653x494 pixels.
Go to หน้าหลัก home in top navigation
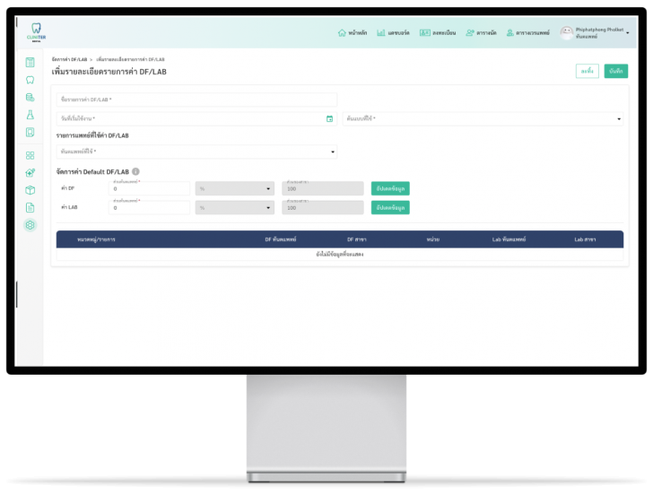353,33
